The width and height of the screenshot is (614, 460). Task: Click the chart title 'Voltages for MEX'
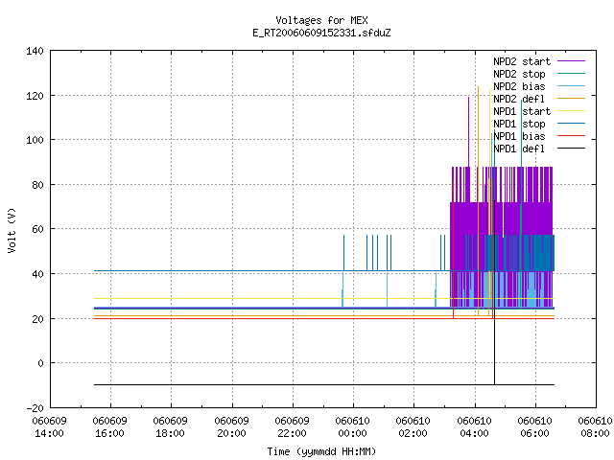point(321,20)
